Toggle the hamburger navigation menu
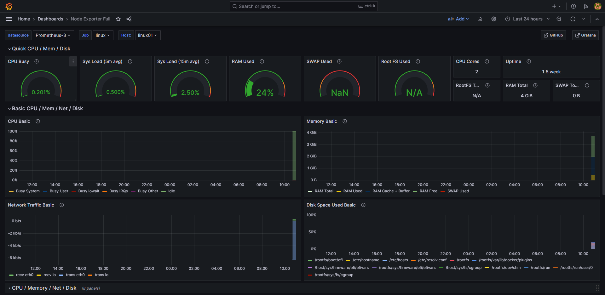Viewport: 605px width, 295px height. pyautogui.click(x=9, y=19)
